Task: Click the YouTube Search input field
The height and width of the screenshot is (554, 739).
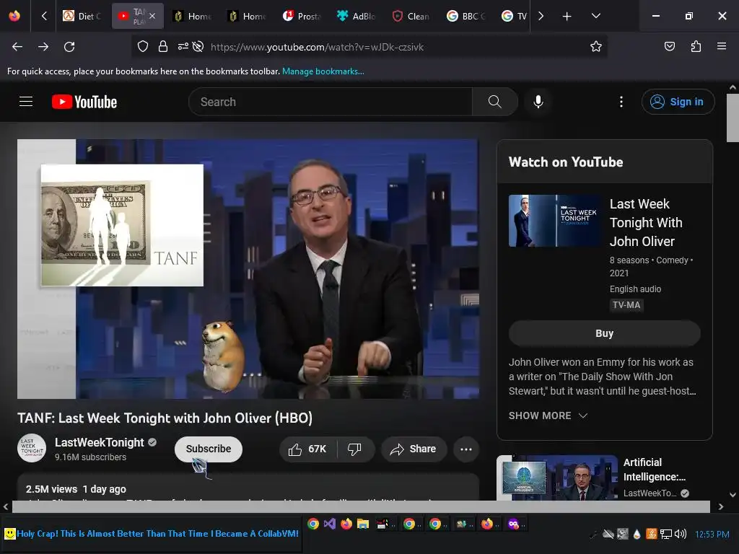Action: 330,102
